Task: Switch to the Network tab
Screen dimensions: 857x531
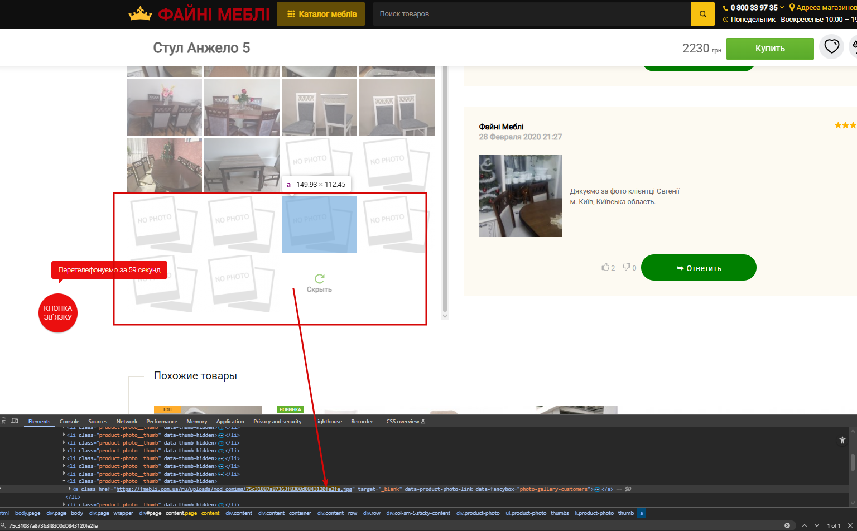Action: pyautogui.click(x=127, y=422)
